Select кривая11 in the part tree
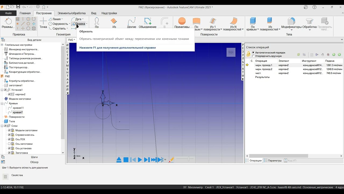This screenshot has width=344, height=194. [18, 108]
